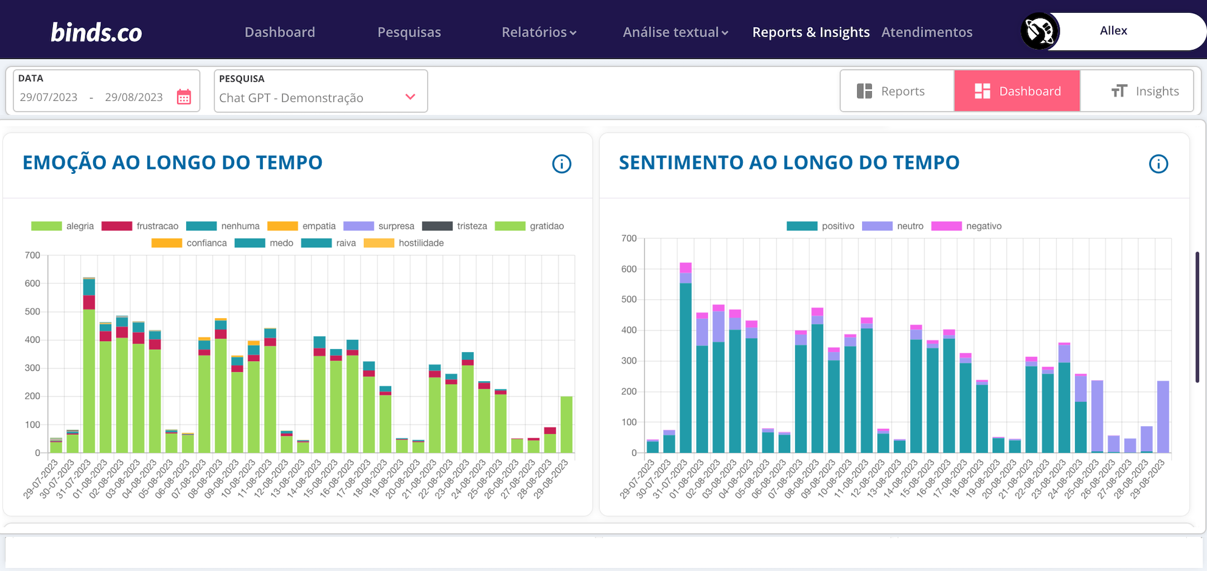Expand the Análise textual menu
Image resolution: width=1207 pixels, height=571 pixels.
click(675, 32)
